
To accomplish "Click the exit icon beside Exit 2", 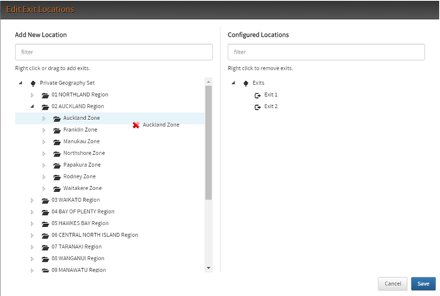I will (x=257, y=107).
